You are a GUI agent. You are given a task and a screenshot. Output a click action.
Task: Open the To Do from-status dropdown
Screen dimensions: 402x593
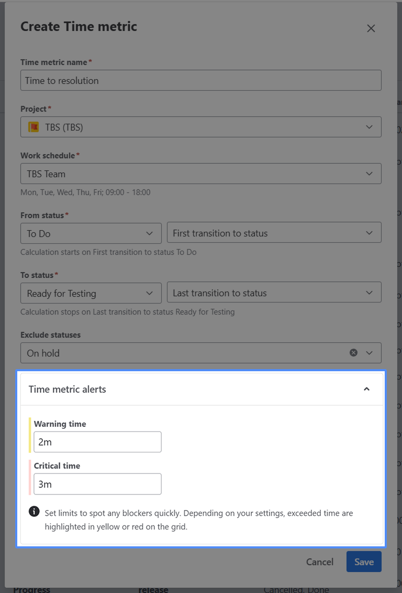(91, 233)
